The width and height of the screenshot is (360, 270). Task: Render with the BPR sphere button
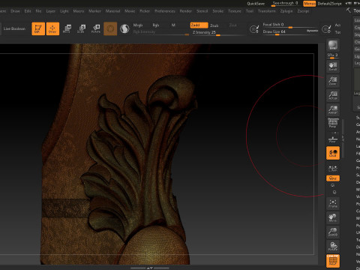[333, 45]
